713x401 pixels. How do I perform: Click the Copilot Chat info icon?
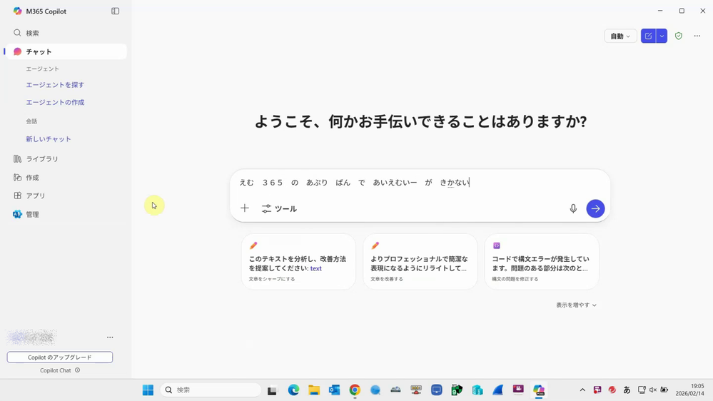[x=77, y=370]
